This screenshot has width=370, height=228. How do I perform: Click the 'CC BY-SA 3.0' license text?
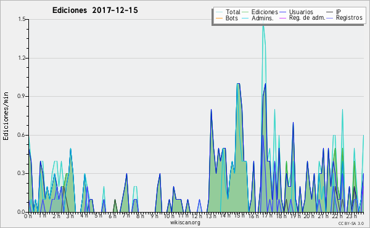pos(351,223)
